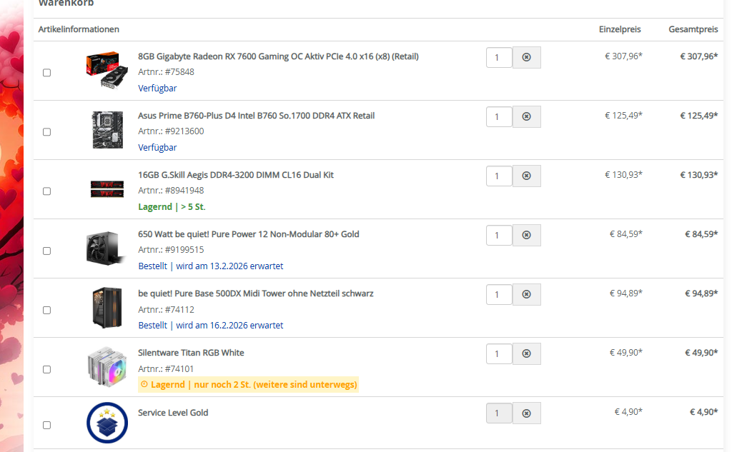
Task: Click 'wird am 13.2.2026 erwartet' status
Action: click(229, 266)
